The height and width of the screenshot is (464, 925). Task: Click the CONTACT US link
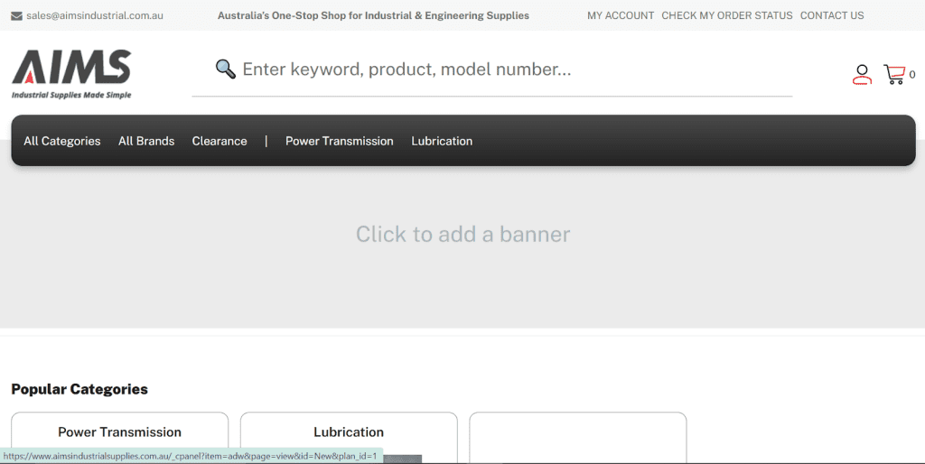click(x=831, y=15)
